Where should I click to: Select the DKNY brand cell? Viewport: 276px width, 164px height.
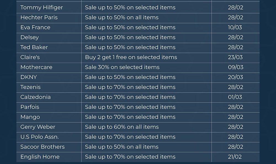click(28, 77)
